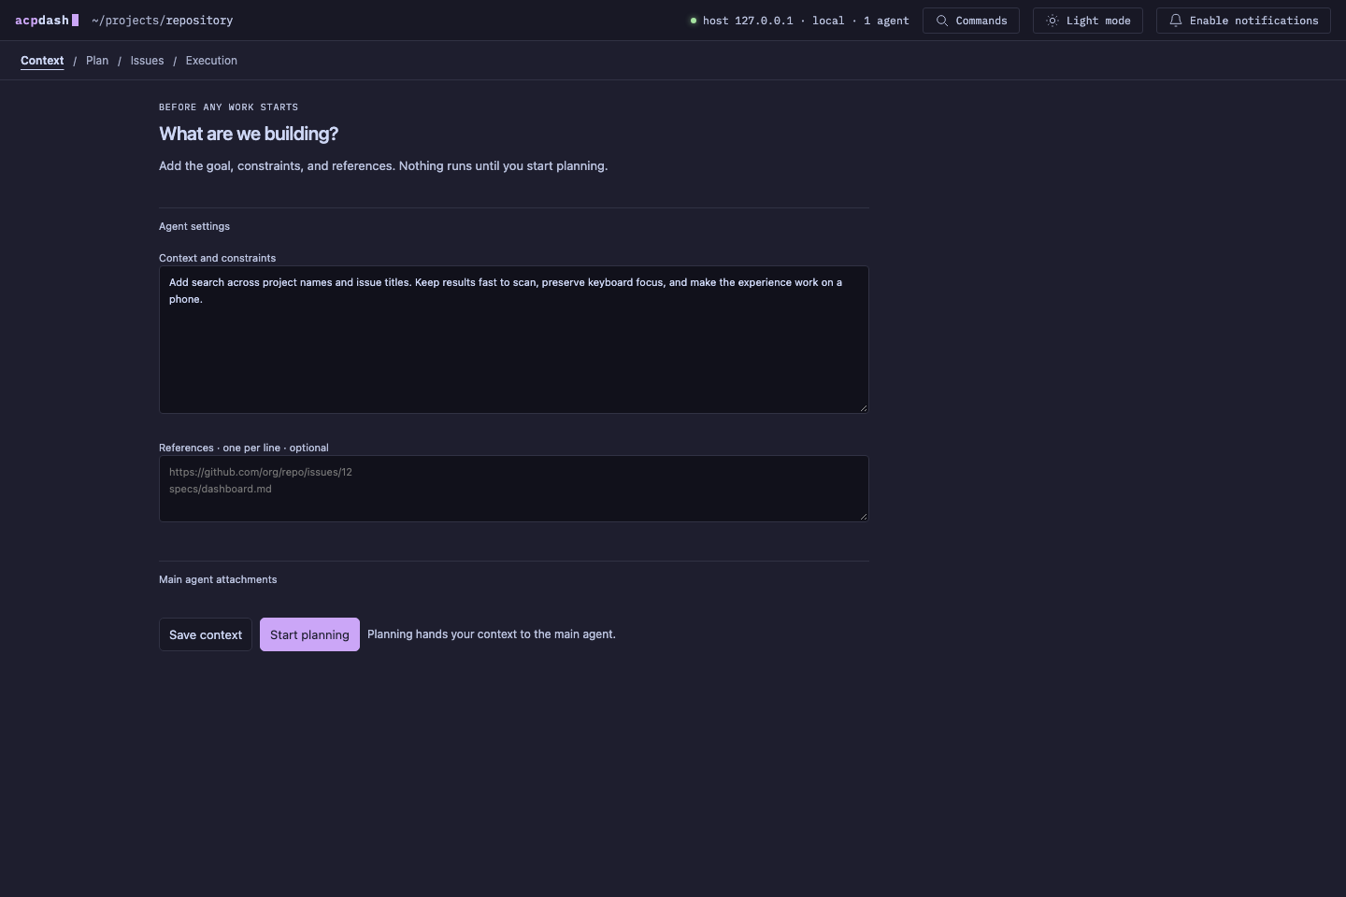Click the resize grip of Context textarea
This screenshot has width=1346, height=897.
point(864,407)
